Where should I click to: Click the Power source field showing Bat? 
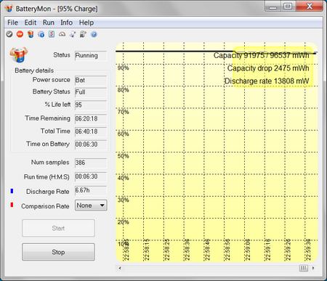pos(91,81)
